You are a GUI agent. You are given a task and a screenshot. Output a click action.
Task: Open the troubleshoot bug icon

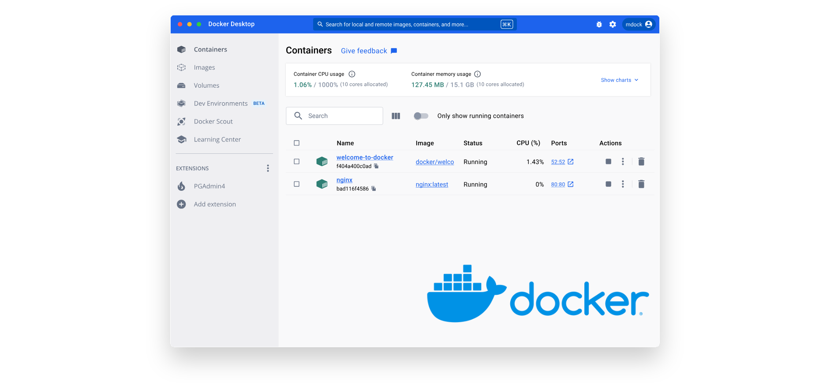click(599, 25)
